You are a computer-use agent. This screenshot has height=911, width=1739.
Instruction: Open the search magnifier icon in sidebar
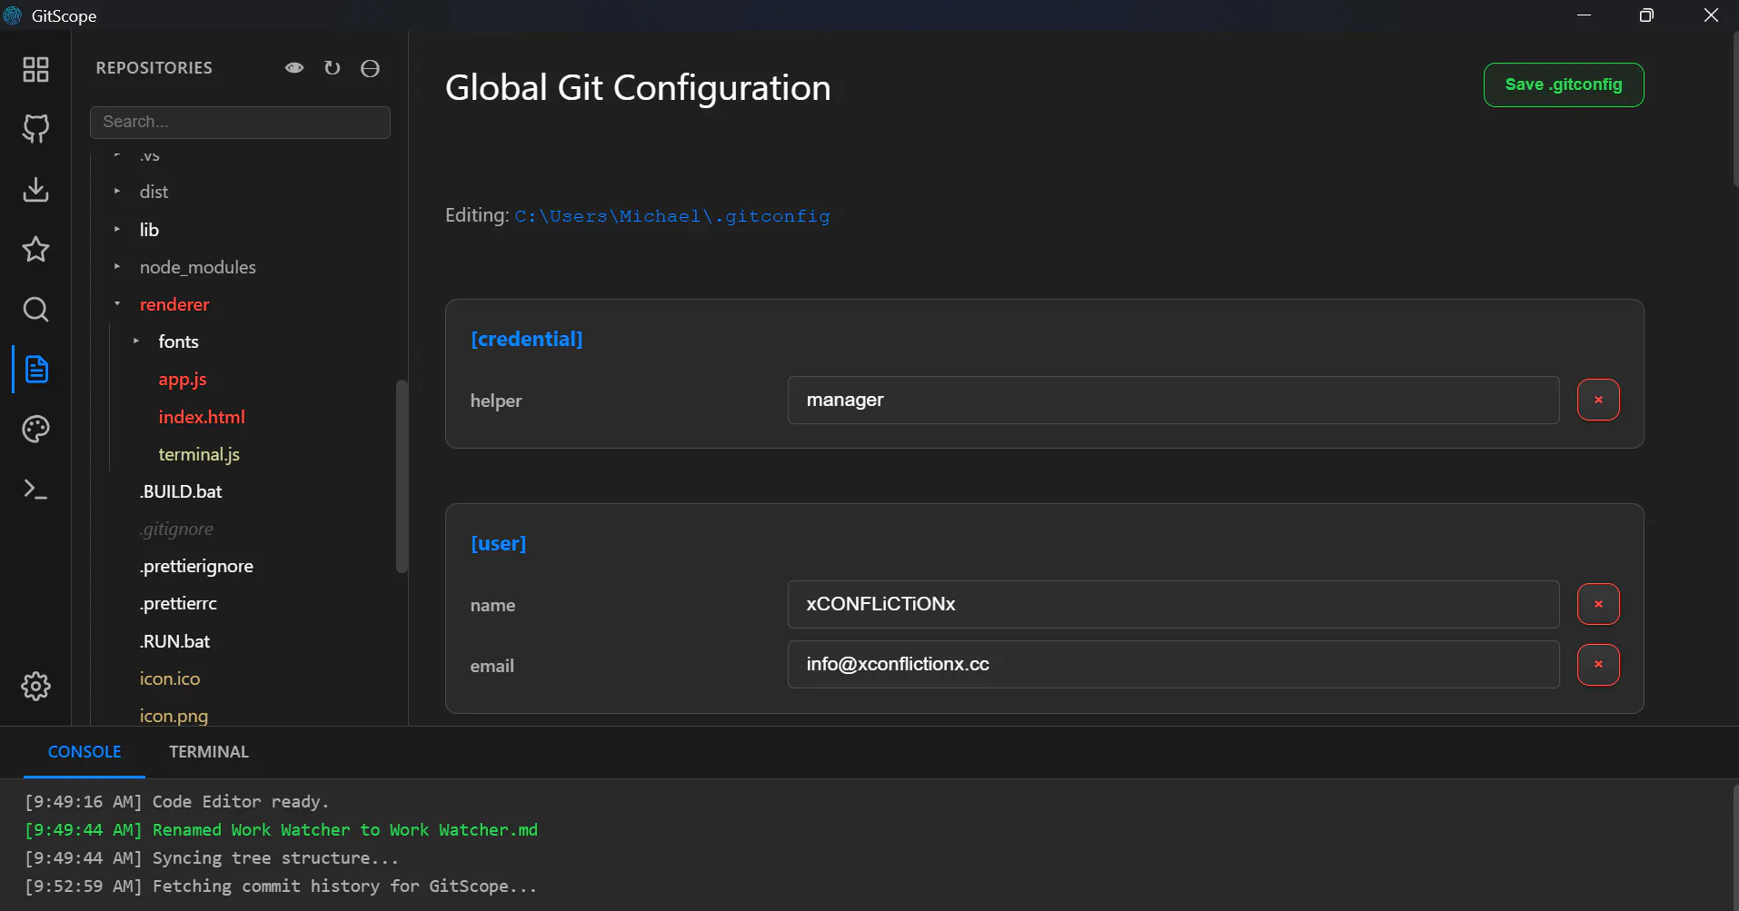(x=35, y=310)
